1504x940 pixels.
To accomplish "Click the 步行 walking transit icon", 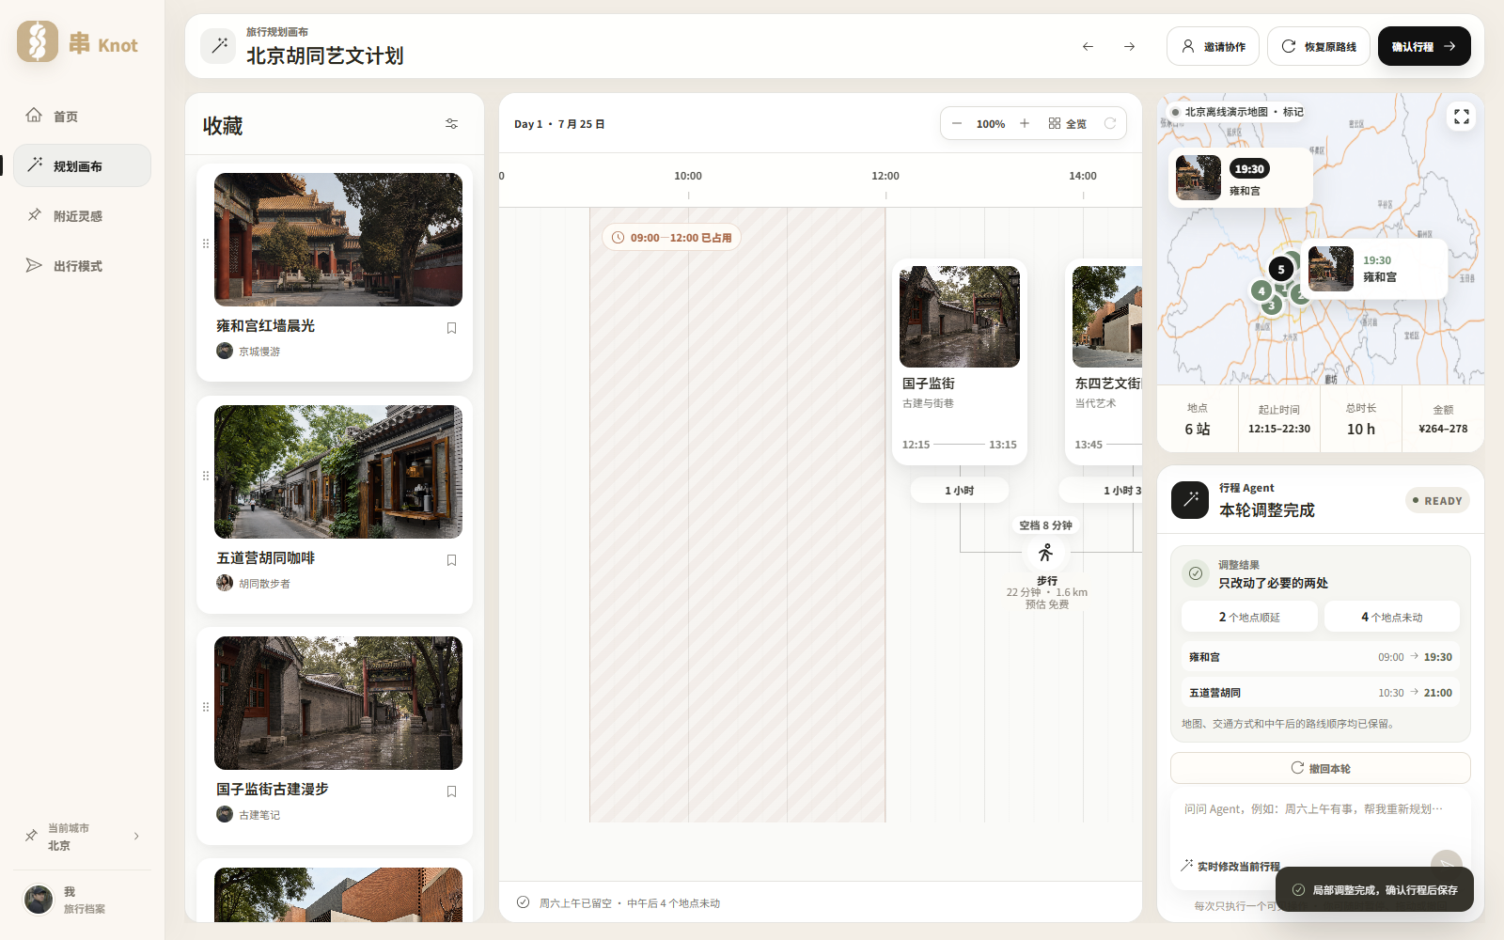I will point(1046,553).
